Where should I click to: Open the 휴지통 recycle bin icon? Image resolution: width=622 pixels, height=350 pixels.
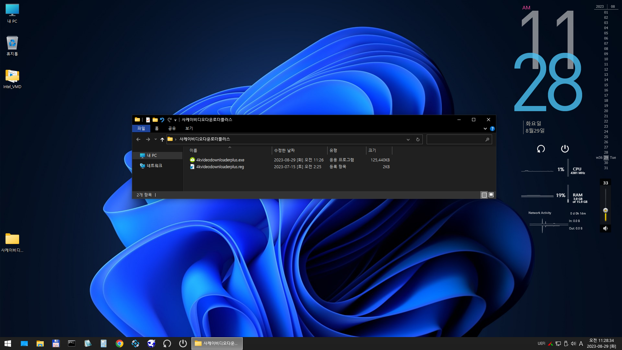point(12,46)
